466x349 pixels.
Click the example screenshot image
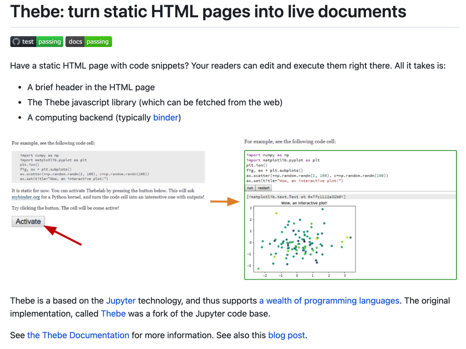[234, 209]
